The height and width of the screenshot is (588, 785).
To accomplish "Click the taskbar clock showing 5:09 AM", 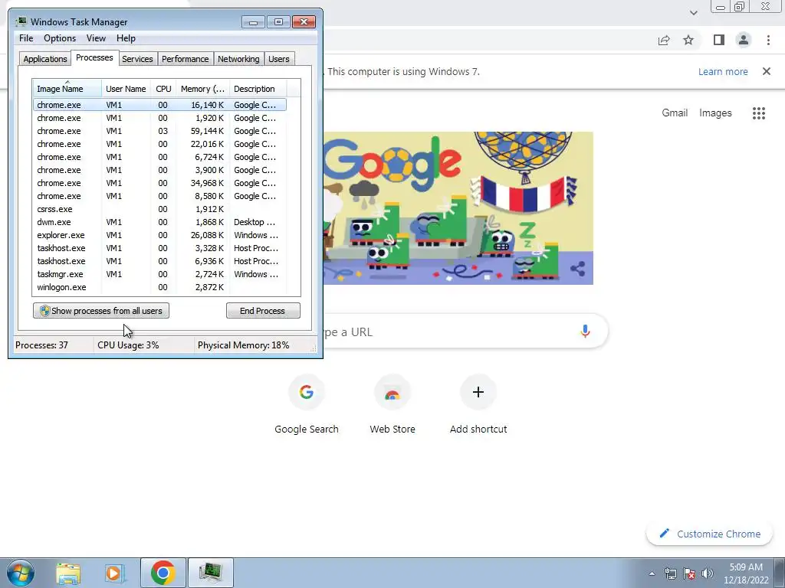I will click(746, 573).
